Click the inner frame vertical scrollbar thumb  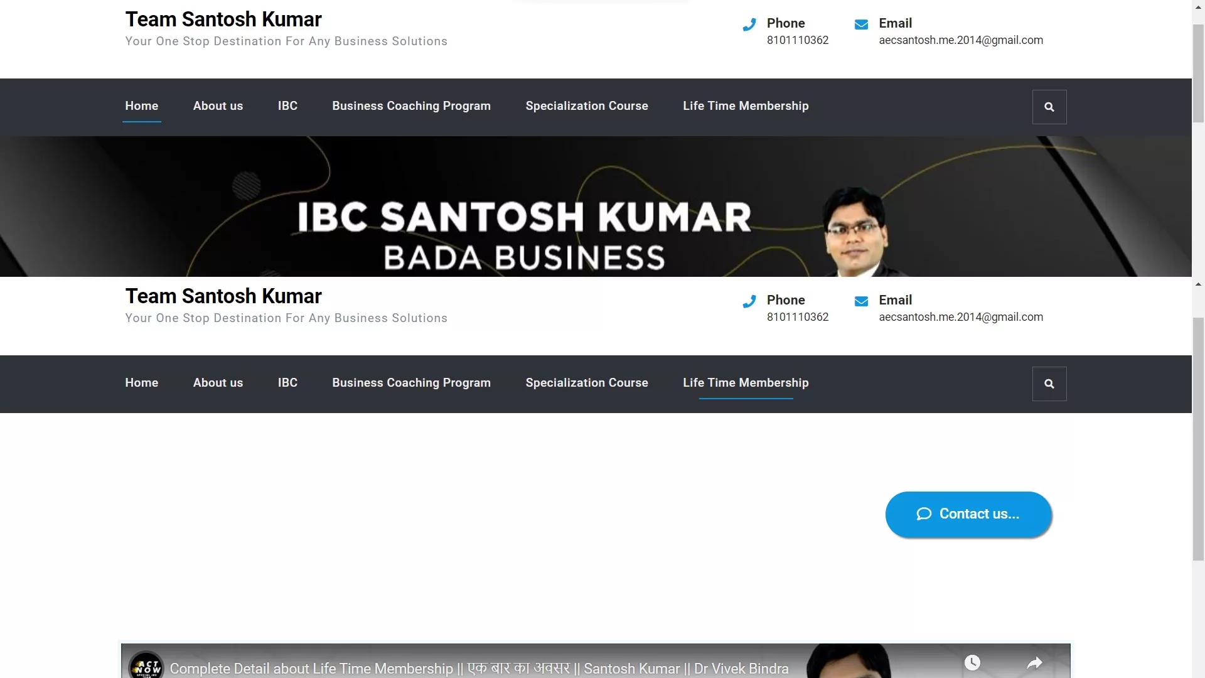pos(1199,439)
